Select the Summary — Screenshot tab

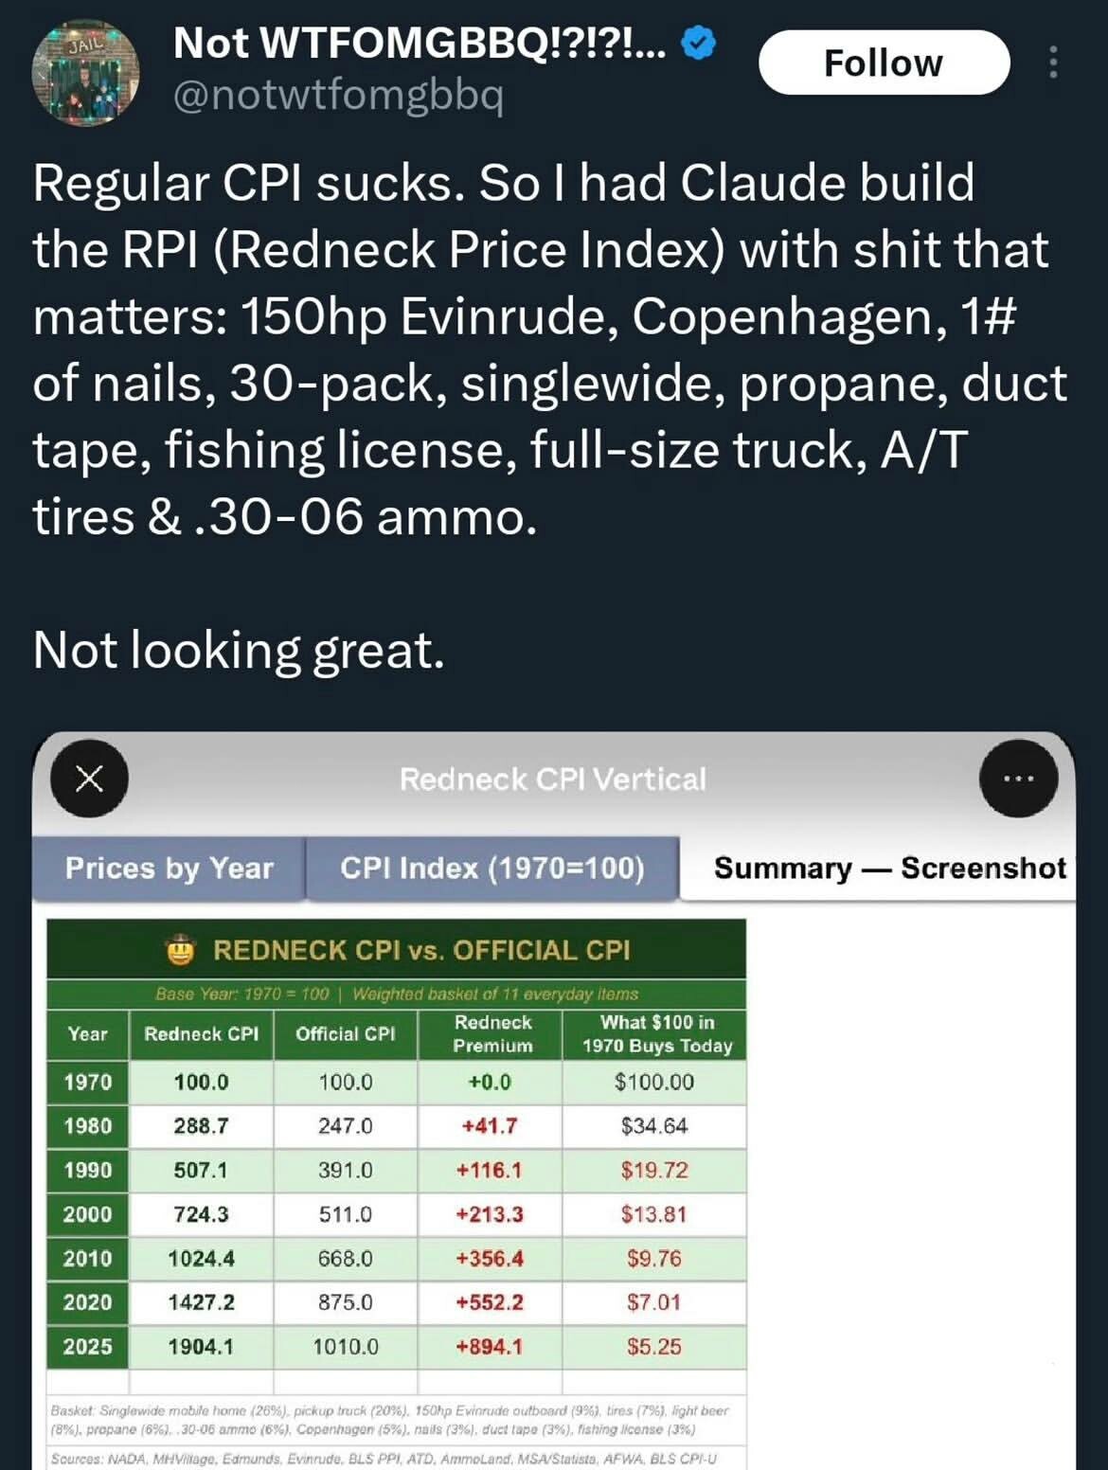(888, 868)
